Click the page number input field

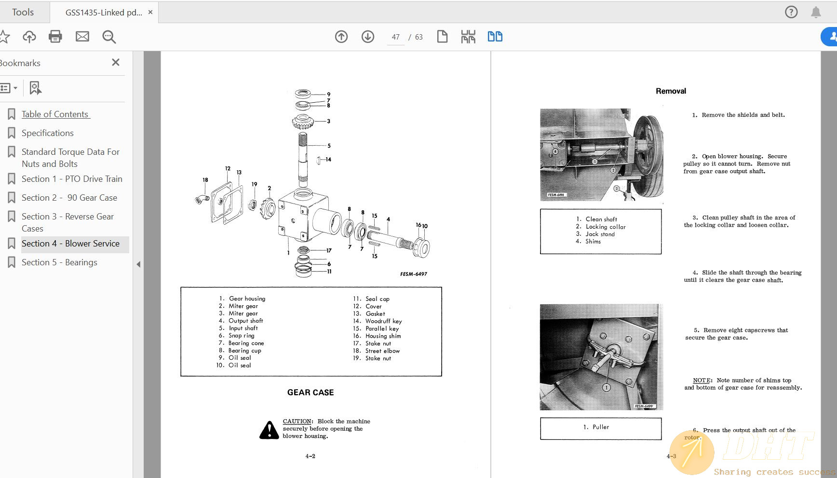click(x=396, y=37)
